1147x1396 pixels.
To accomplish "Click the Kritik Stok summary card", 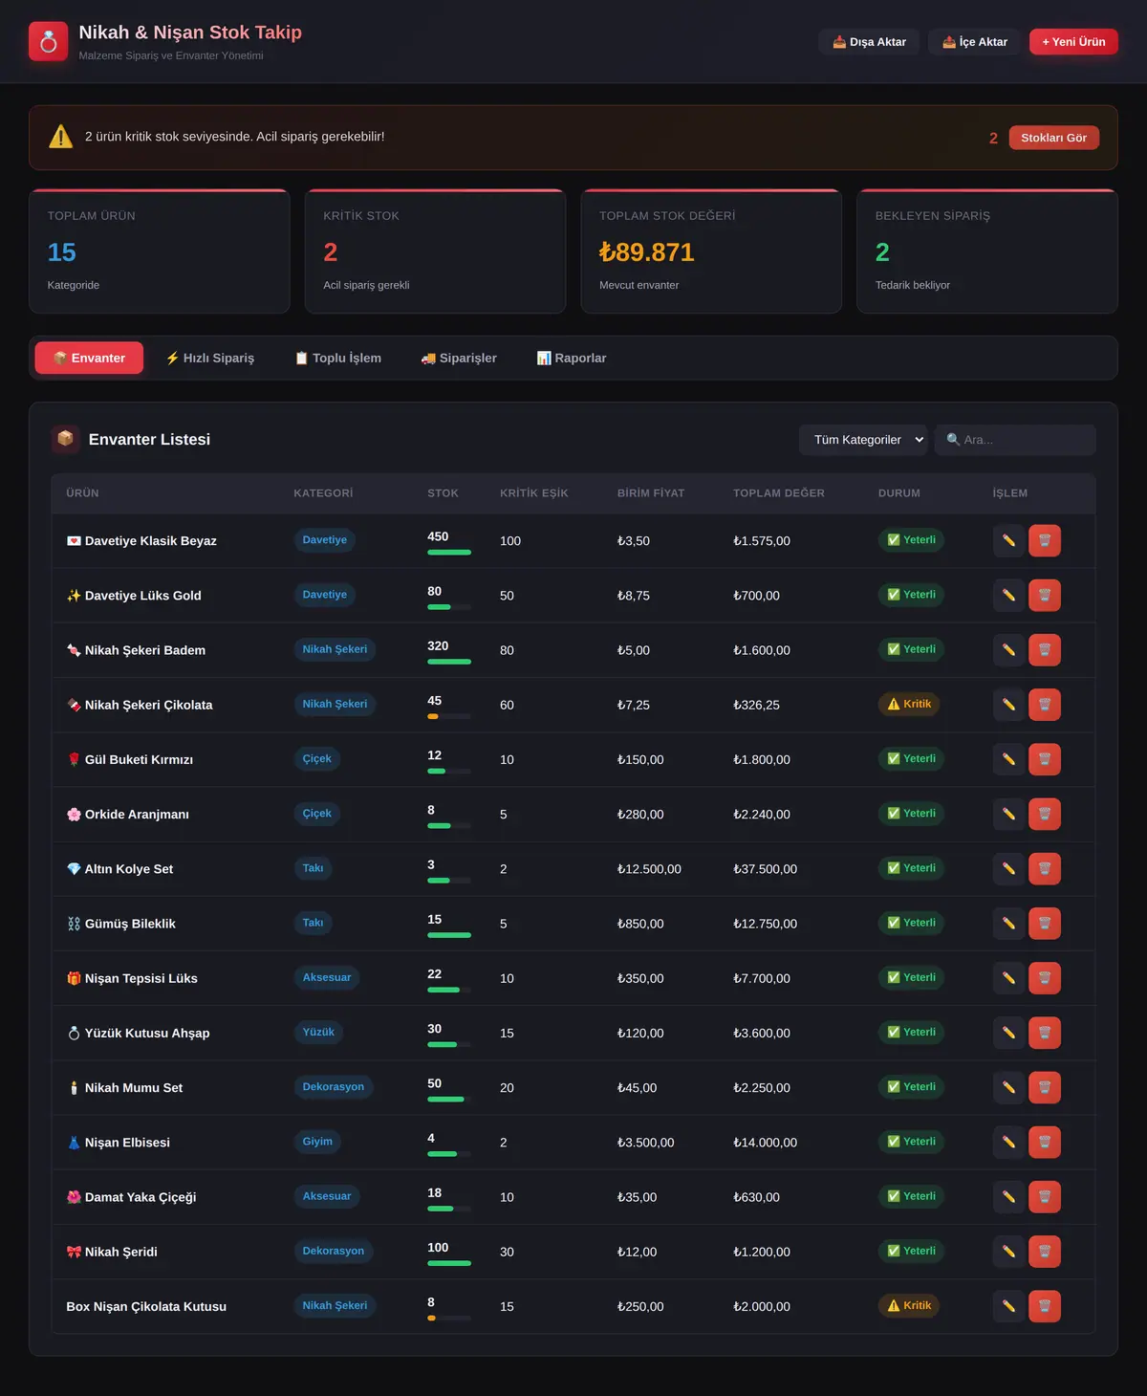I will (435, 251).
